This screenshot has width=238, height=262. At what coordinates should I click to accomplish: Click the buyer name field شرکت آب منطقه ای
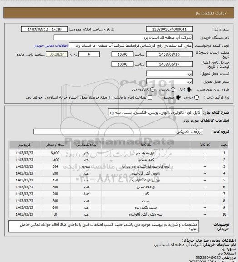coord(123,37)
